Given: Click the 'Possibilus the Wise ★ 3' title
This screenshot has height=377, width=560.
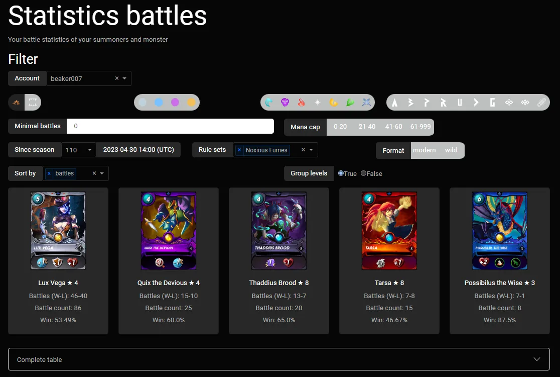Looking at the screenshot, I should tap(500, 283).
